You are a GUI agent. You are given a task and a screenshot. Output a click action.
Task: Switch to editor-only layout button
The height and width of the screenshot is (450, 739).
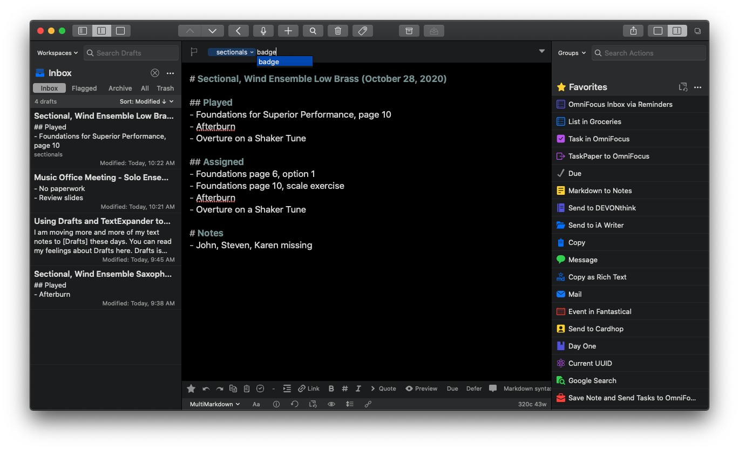(x=120, y=31)
